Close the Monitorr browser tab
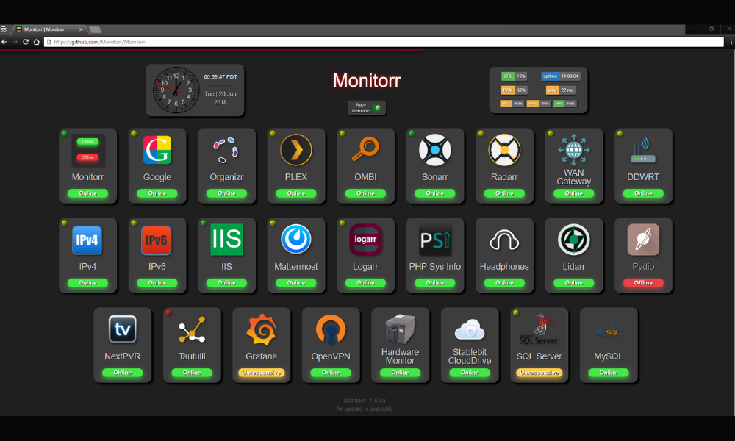The width and height of the screenshot is (735, 441). (x=81, y=29)
